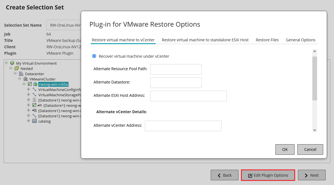
Task: Click the Alternate ESXi Host Address field
Action: point(189,96)
